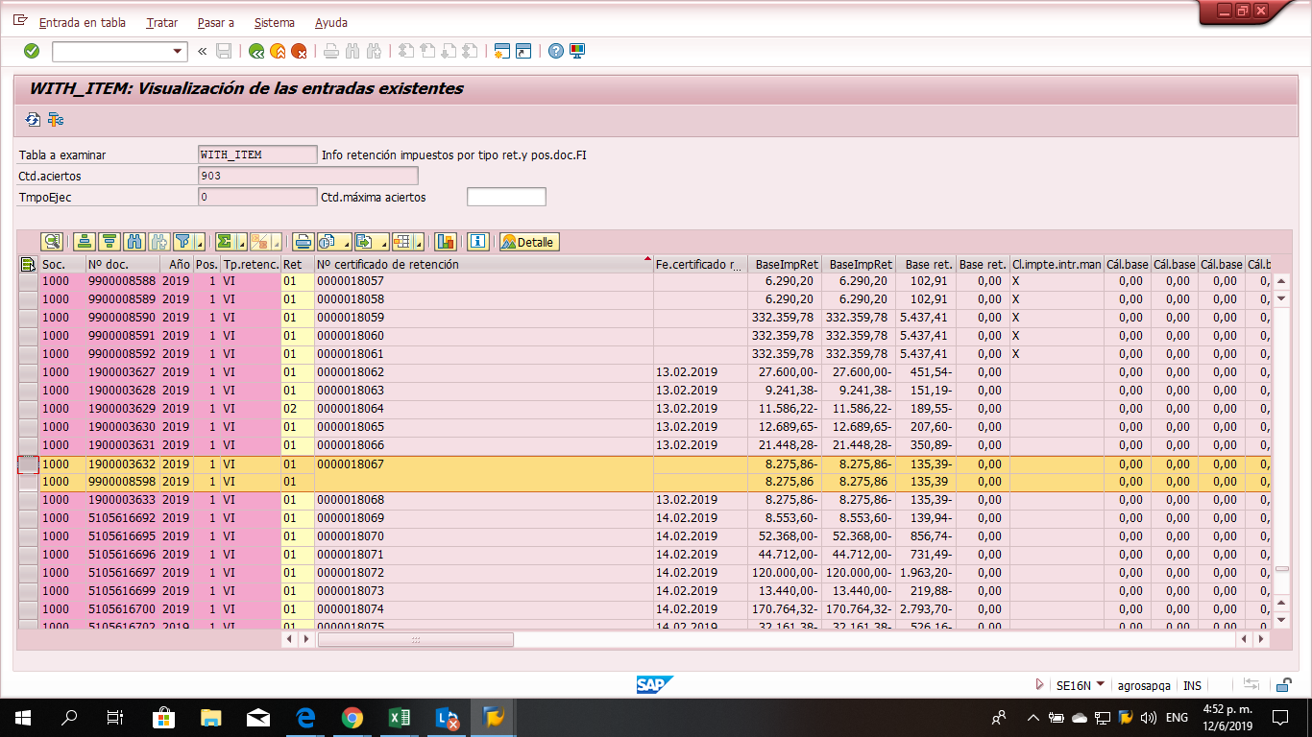Click the 'Nº doc.' column header

[125, 264]
